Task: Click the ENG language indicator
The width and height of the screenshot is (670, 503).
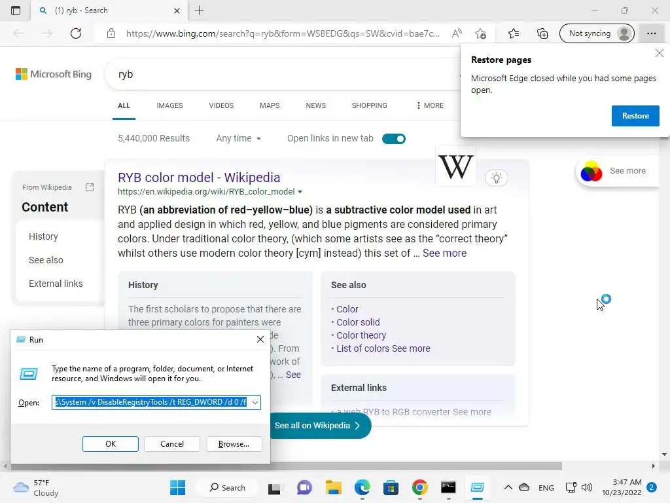Action: (x=546, y=487)
